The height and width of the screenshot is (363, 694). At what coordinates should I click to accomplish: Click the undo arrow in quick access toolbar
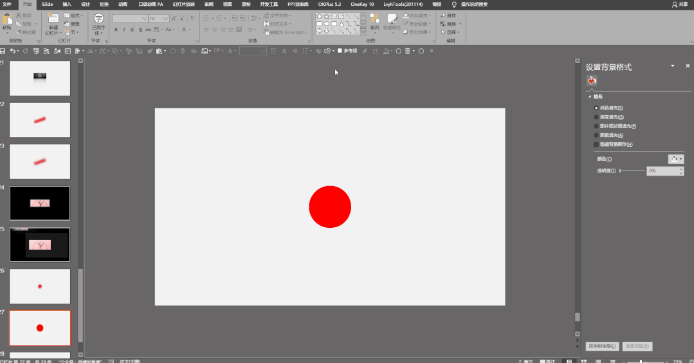coord(13,51)
